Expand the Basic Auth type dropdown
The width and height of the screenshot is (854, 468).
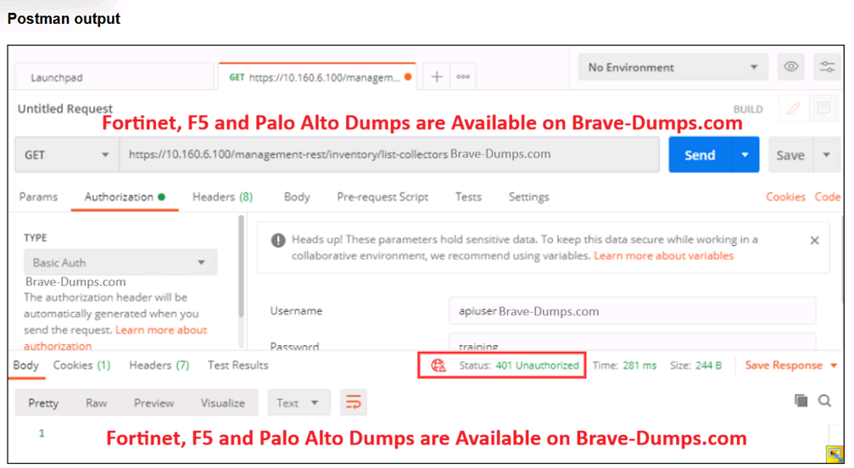(x=120, y=263)
